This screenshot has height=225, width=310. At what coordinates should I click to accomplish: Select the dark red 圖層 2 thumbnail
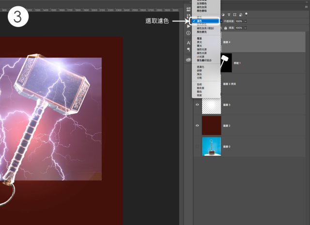point(211,125)
